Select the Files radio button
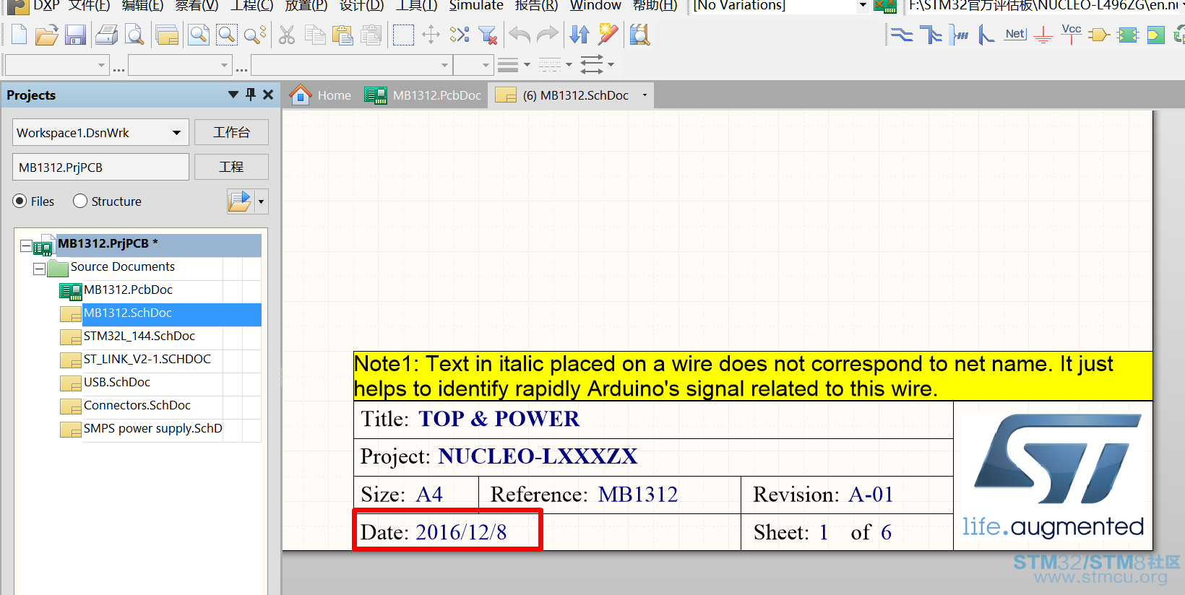 click(20, 201)
